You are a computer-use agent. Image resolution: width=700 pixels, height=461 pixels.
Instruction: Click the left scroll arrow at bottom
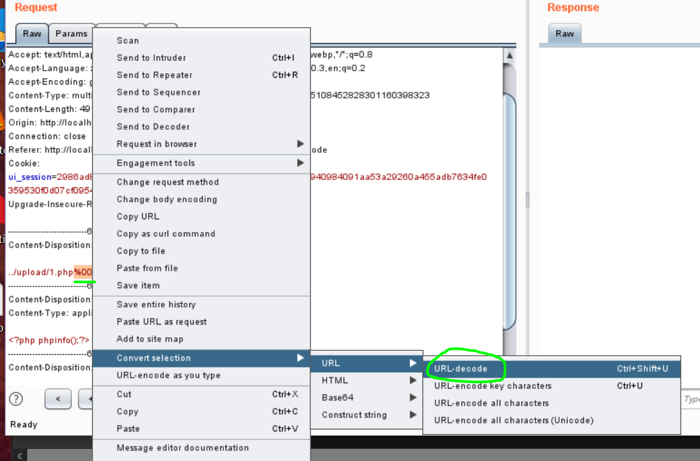point(21,456)
